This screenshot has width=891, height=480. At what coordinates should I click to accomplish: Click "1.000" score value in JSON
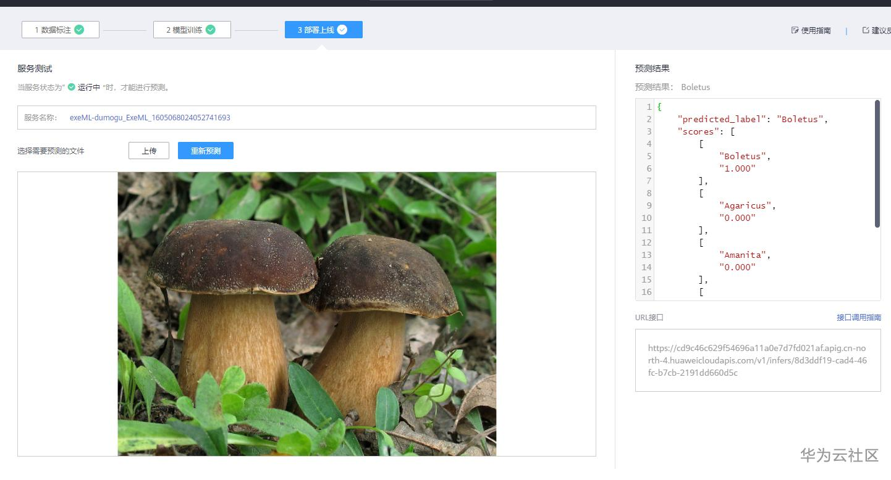pos(738,168)
